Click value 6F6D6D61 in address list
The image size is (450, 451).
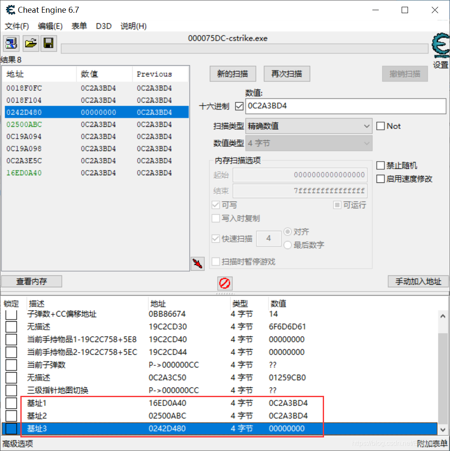click(x=287, y=327)
